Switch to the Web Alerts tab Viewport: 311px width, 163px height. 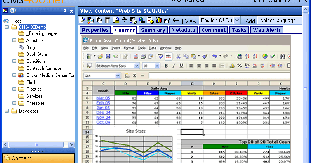(267, 30)
